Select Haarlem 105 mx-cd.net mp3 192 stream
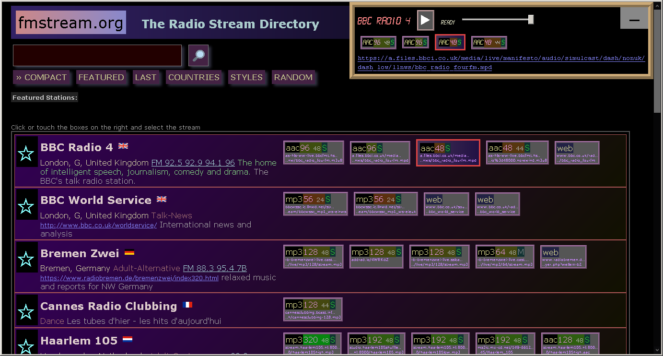Image resolution: width=663 pixels, height=356 pixels. click(x=506, y=344)
